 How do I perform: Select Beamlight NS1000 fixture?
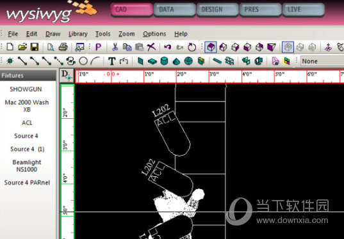pos(26,166)
